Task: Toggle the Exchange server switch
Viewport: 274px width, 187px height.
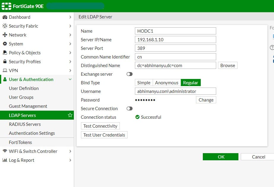Action: [x=130, y=74]
